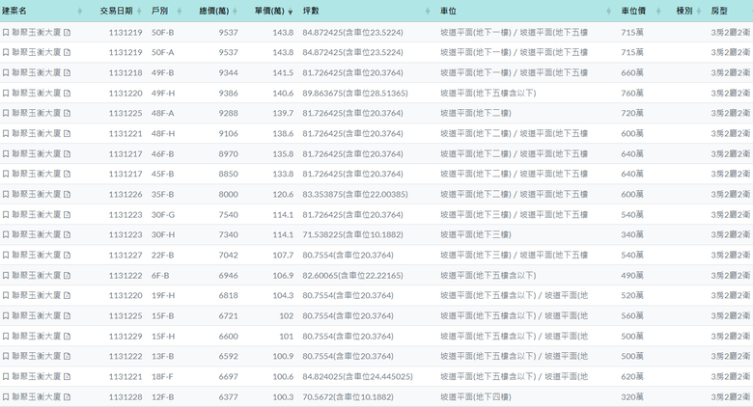Click total price 8850 cell
Screen dimensions: 753x407
228,175
